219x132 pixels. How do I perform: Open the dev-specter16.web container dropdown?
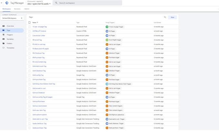point(39,4)
